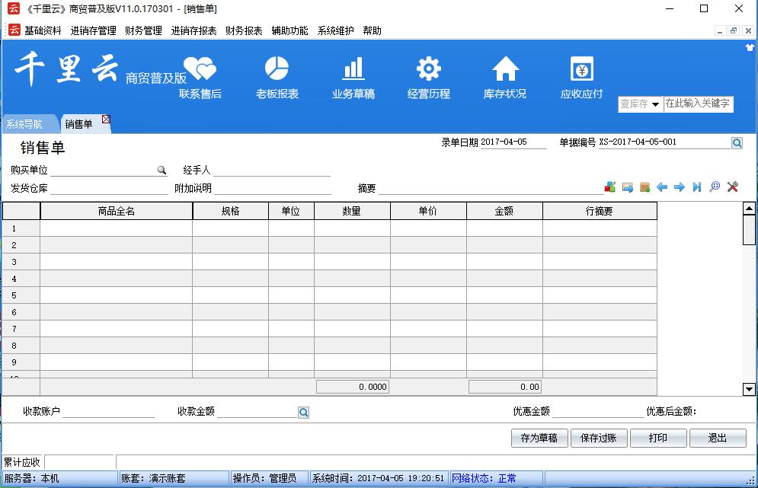Click the 单价 column header
Image resolution: width=758 pixels, height=488 pixels.
point(428,211)
